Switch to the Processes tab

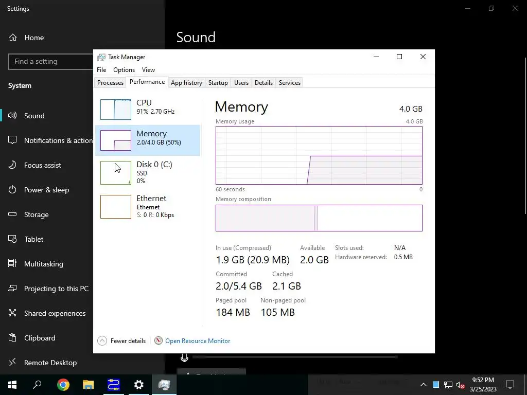(110, 83)
